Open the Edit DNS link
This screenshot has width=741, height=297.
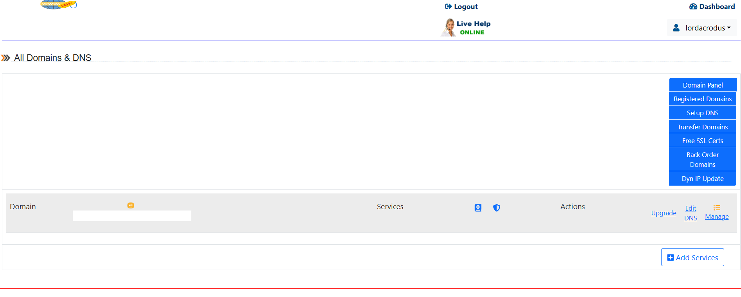click(x=691, y=213)
